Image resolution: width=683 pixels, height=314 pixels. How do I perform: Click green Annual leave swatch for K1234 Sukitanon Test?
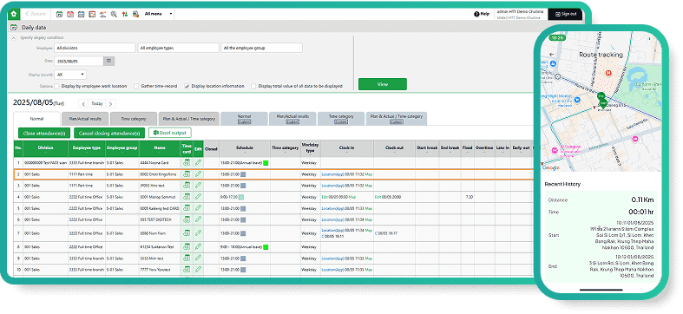coord(266,247)
